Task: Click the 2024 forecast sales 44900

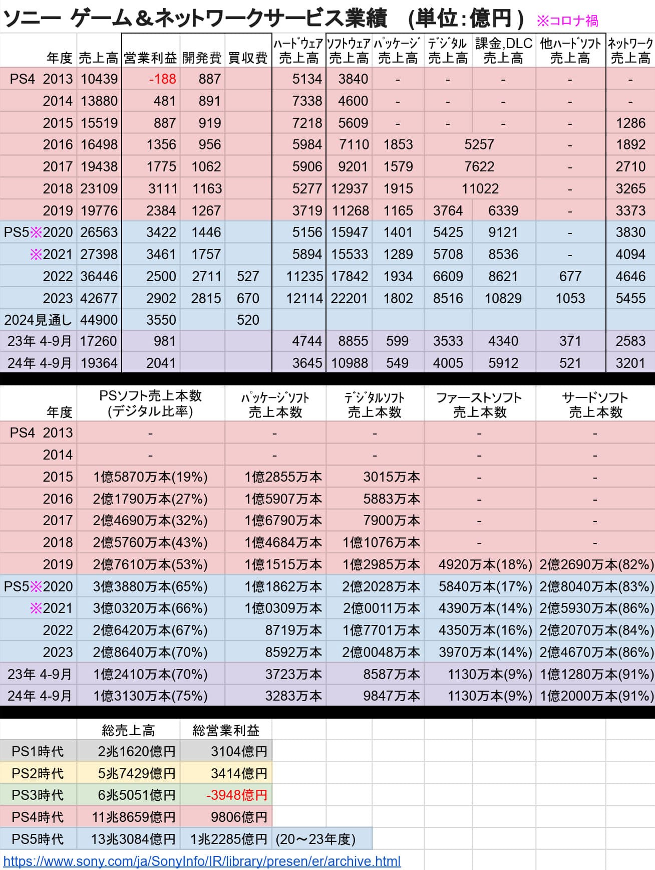Action: click(99, 320)
